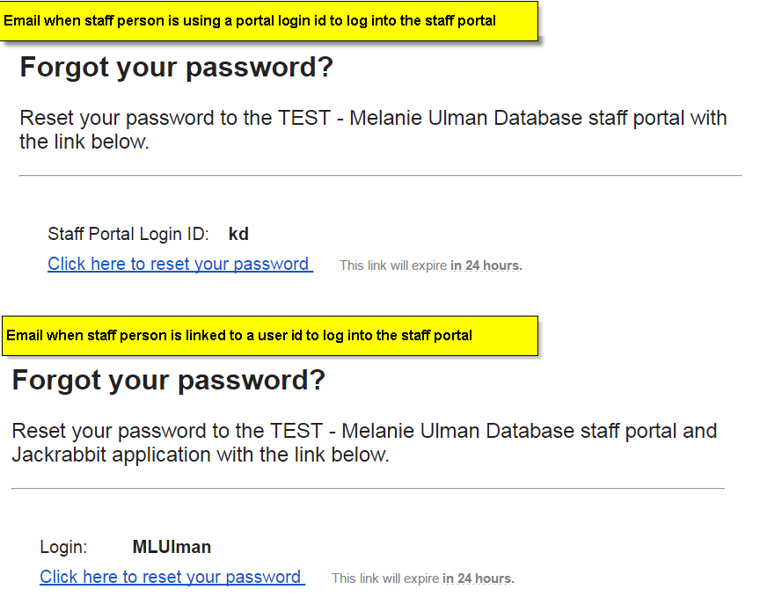The width and height of the screenshot is (782, 604).
Task: Click "This link will expire" note near kd
Action: click(431, 266)
